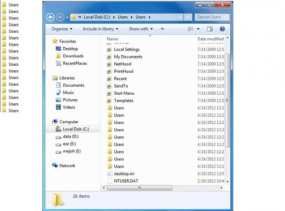This screenshot has height=211, width=285.
Task: Click the Pictures library icon
Action: (x=59, y=100)
